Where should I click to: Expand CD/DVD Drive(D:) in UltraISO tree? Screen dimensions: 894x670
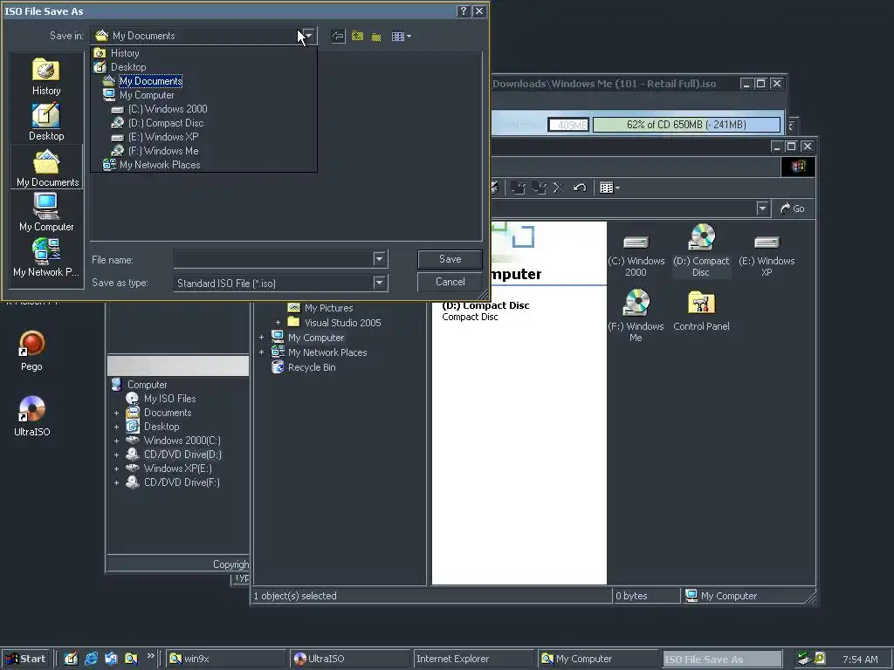[x=116, y=455]
